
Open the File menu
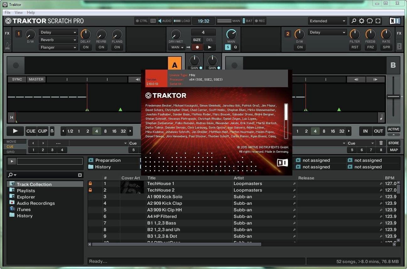pos(8,13)
